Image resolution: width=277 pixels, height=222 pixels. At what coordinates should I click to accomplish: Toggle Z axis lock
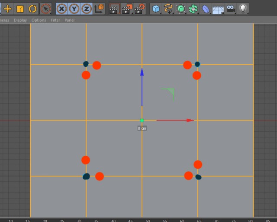87,9
